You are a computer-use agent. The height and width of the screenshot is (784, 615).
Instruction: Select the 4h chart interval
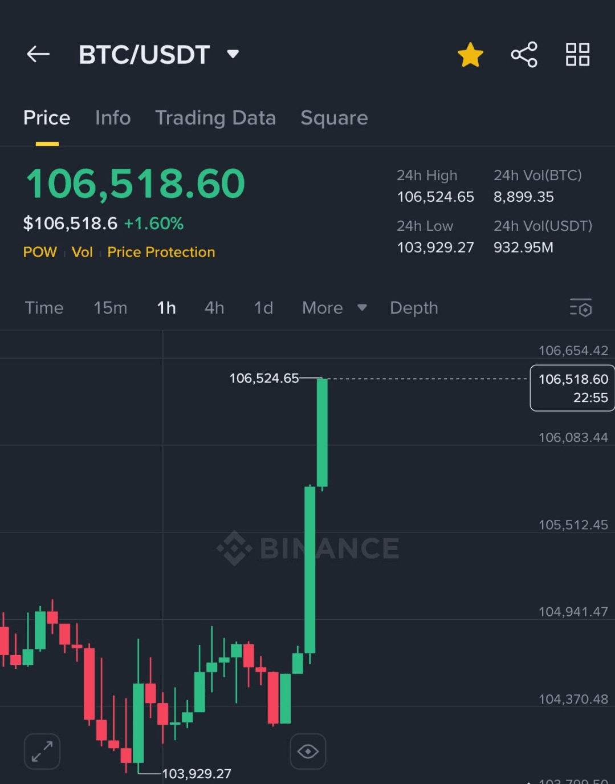tap(214, 308)
